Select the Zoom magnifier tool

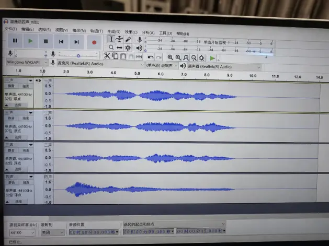tap(111, 48)
